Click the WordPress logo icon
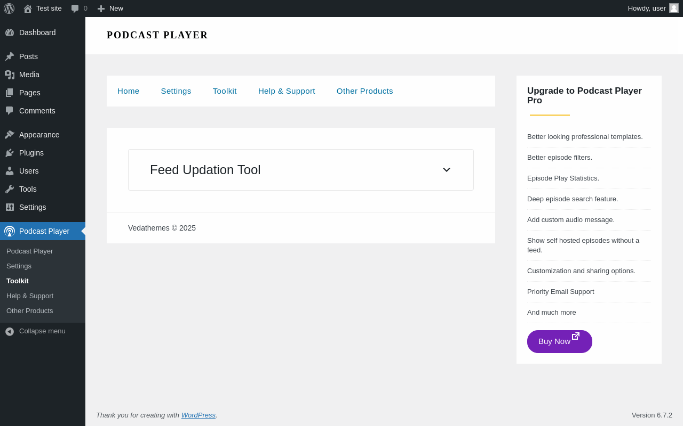683x426 pixels. 9,9
